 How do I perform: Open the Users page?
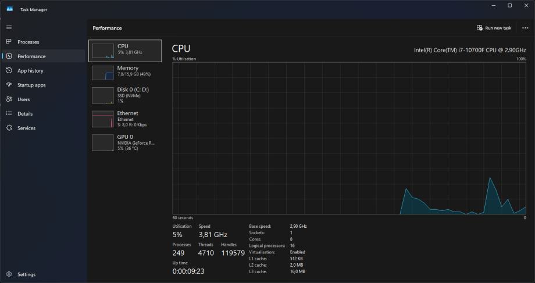click(x=23, y=99)
